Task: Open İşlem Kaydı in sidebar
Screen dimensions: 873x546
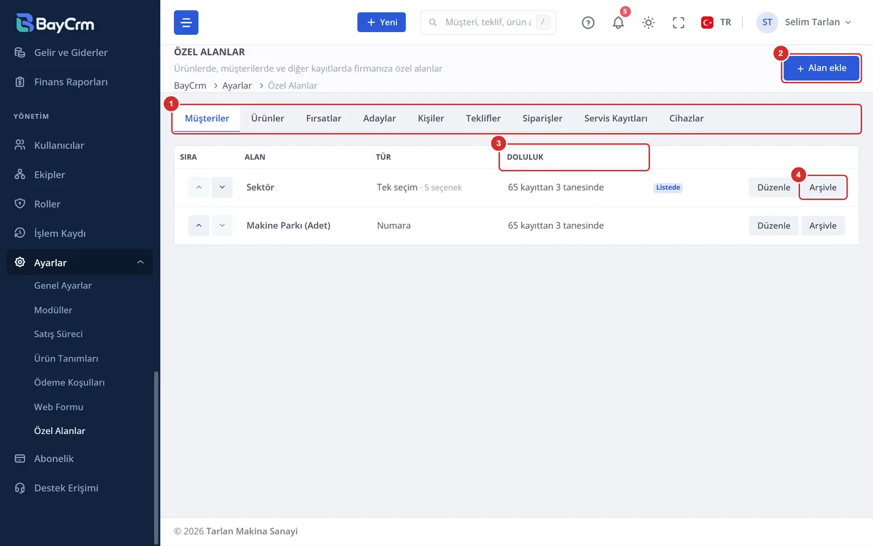Action: click(80, 233)
